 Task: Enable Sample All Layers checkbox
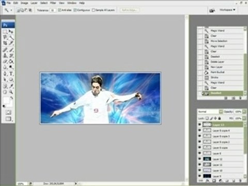coord(94,10)
